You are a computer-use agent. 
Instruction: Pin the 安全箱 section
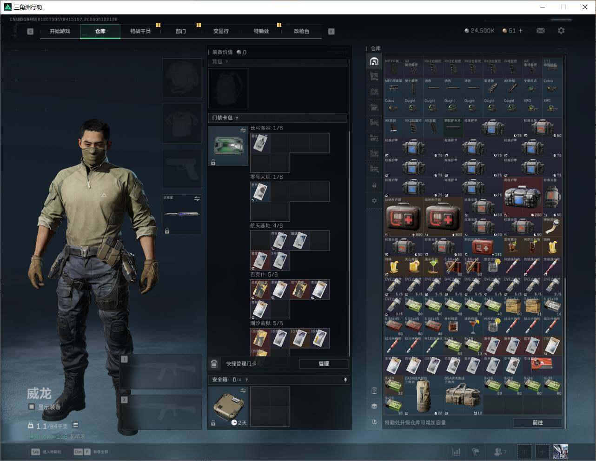point(345,380)
